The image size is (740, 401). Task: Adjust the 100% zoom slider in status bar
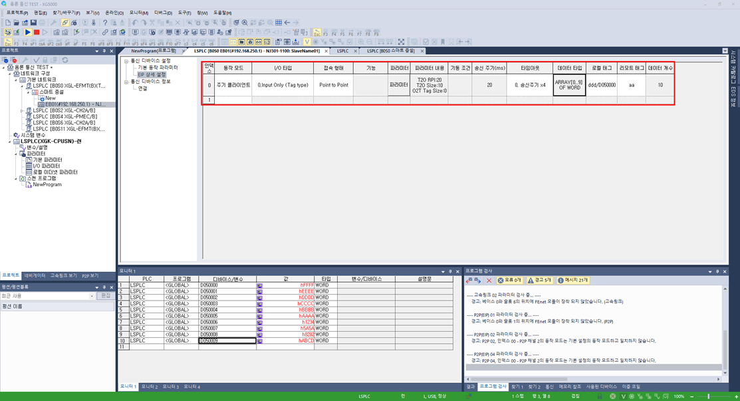(708, 396)
